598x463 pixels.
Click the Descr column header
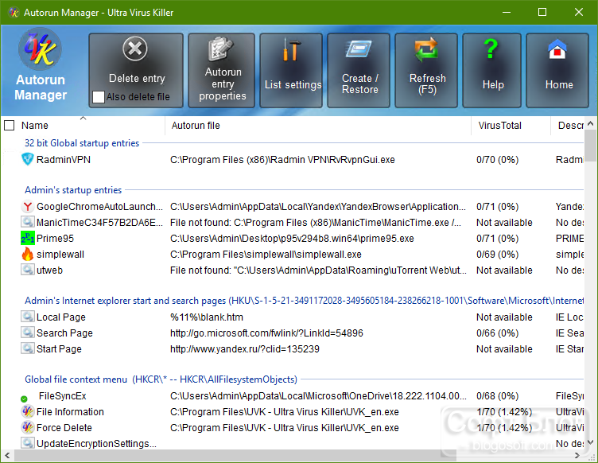click(570, 126)
